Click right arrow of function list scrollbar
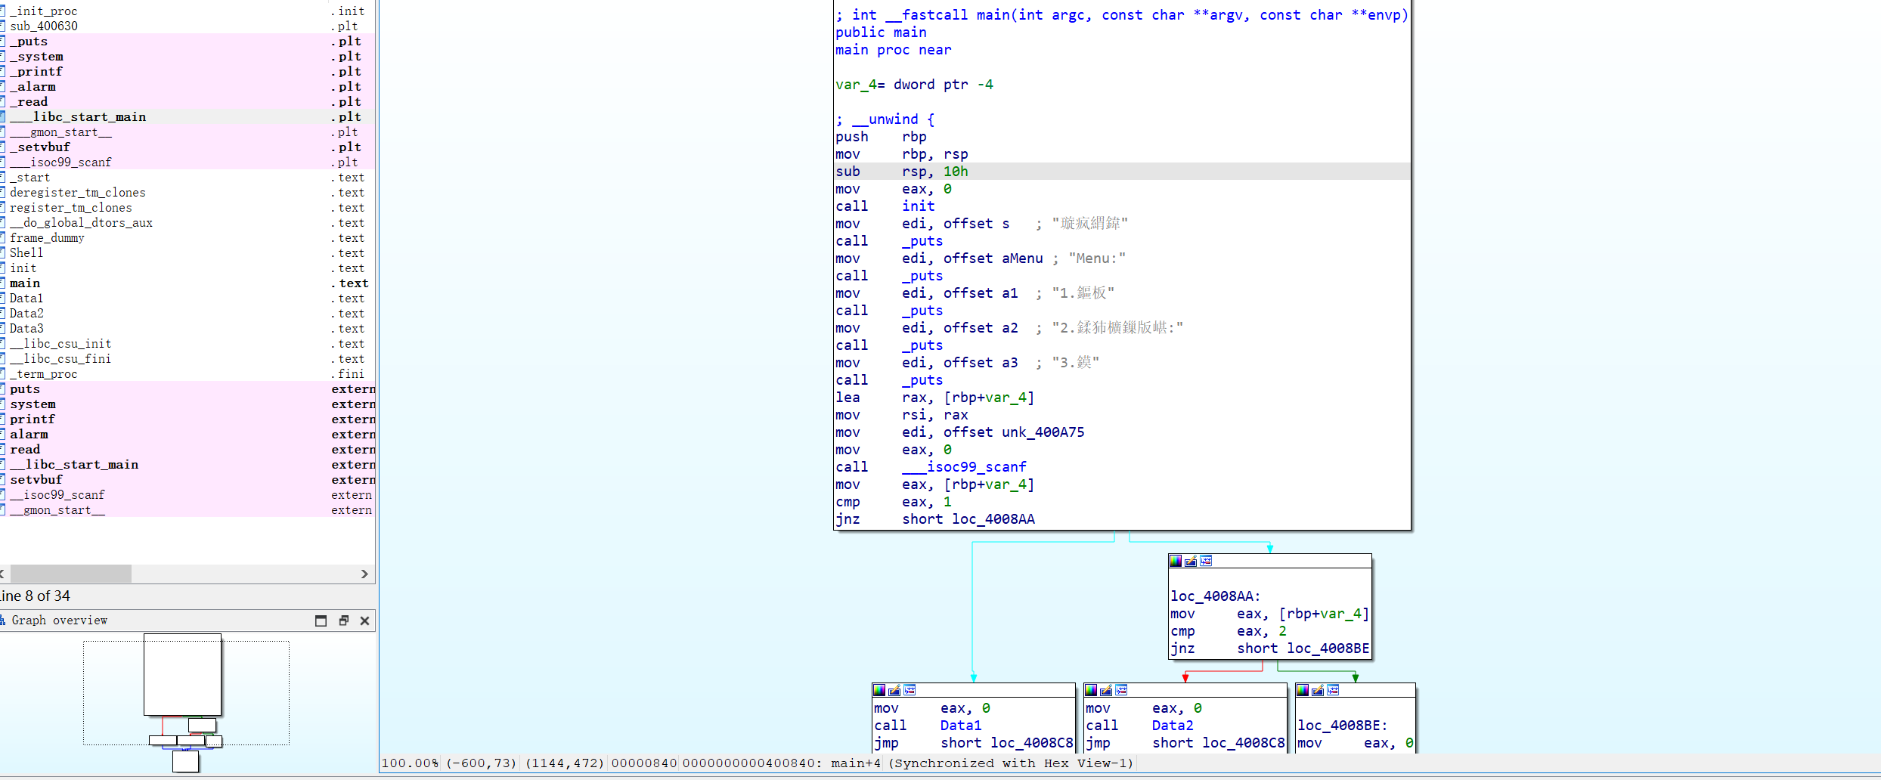The height and width of the screenshot is (780, 1881). (365, 574)
